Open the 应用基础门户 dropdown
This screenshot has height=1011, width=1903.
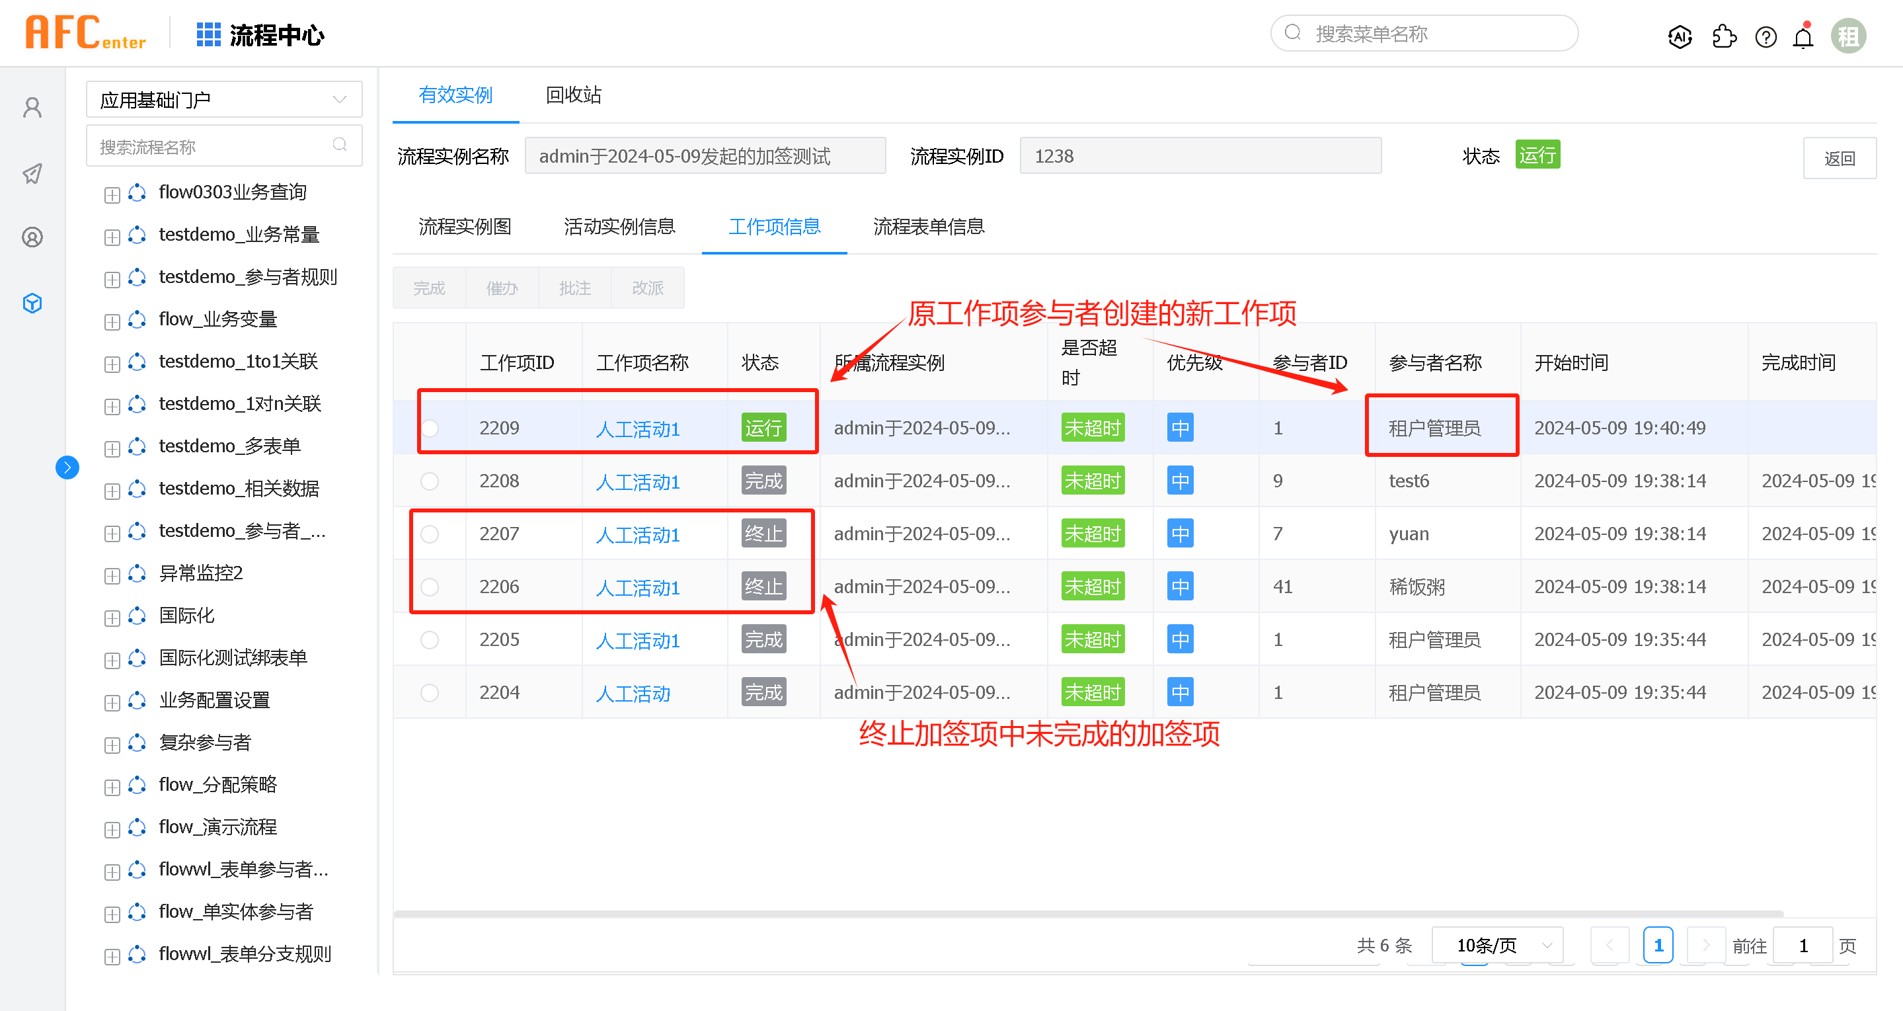[x=224, y=100]
